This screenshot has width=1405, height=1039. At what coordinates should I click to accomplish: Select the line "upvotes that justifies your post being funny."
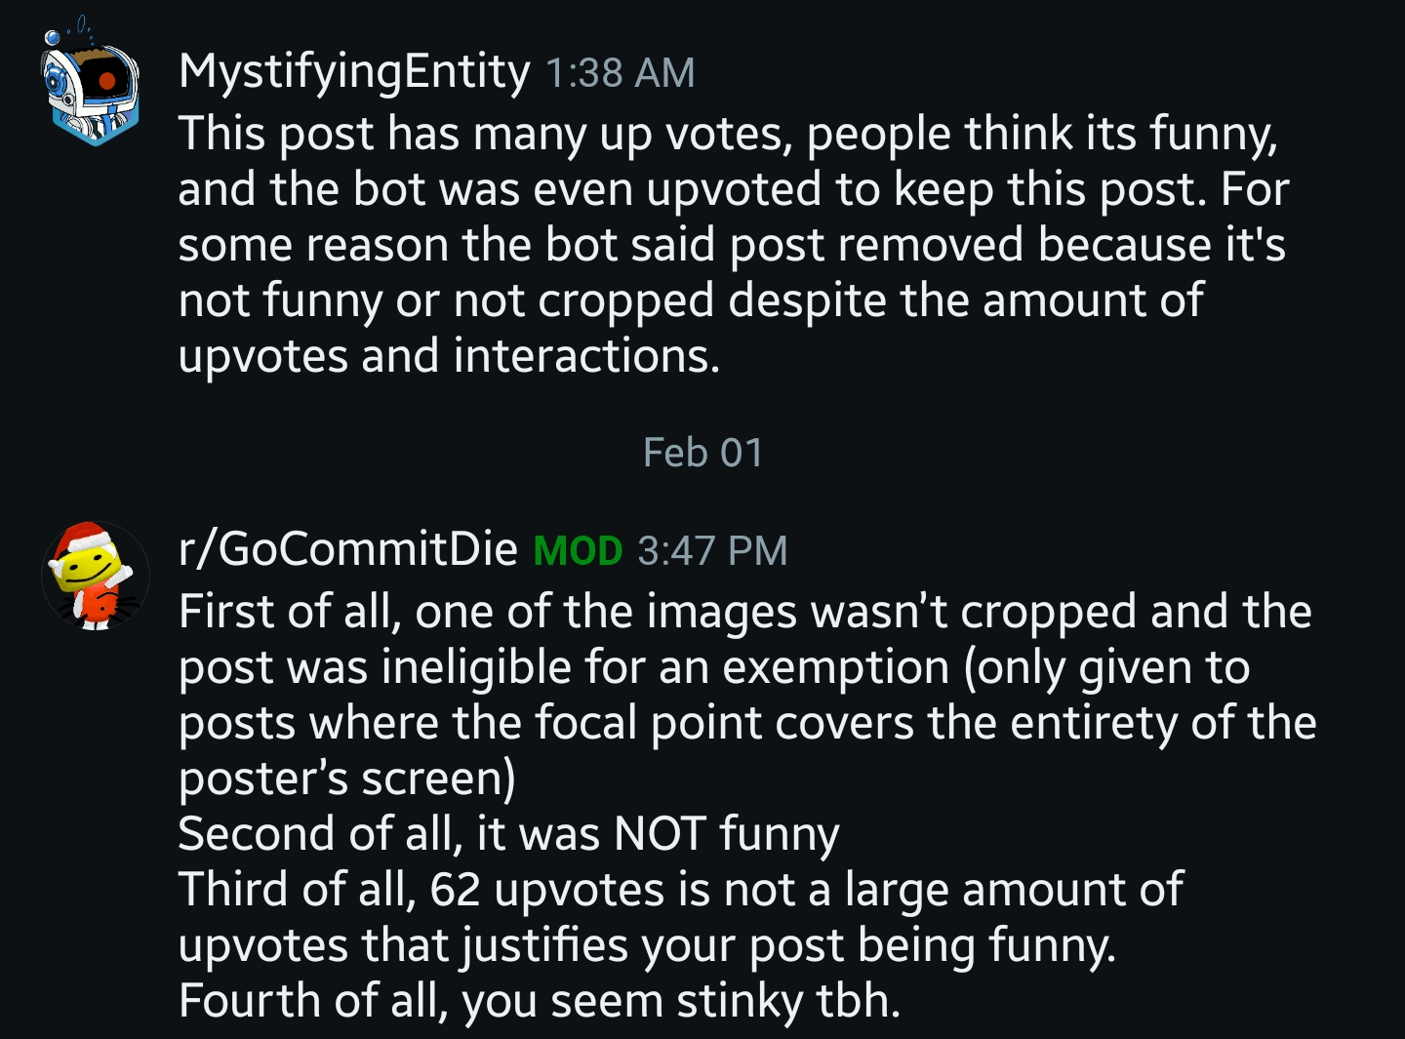point(647,945)
